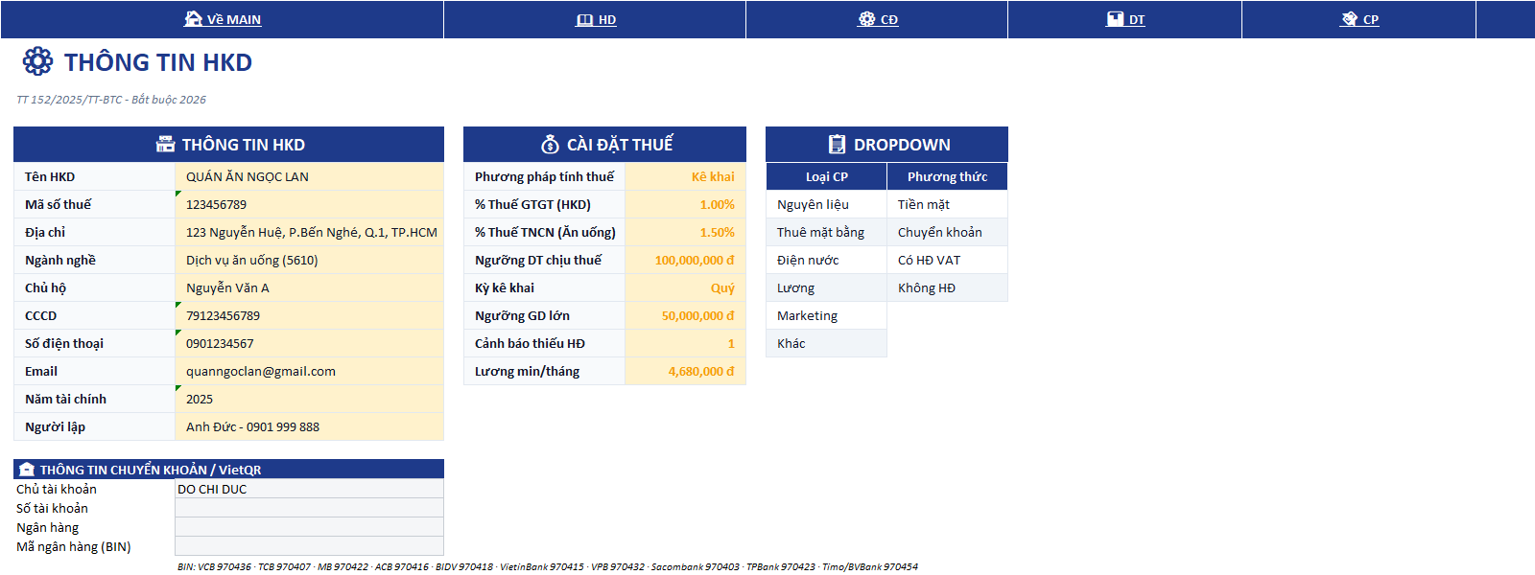
Task: Click the Số tài khoản input field
Action: 309,508
